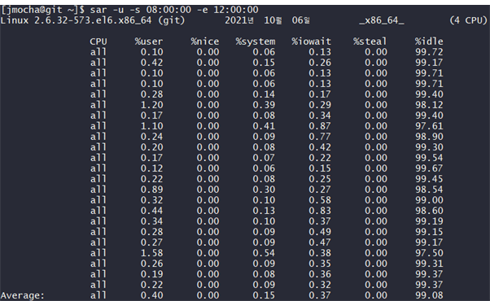Select the %system column header
The width and height of the screenshot is (490, 301).
[256, 41]
